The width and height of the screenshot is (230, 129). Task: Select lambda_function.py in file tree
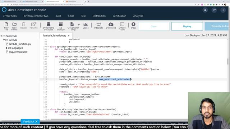(20, 44)
